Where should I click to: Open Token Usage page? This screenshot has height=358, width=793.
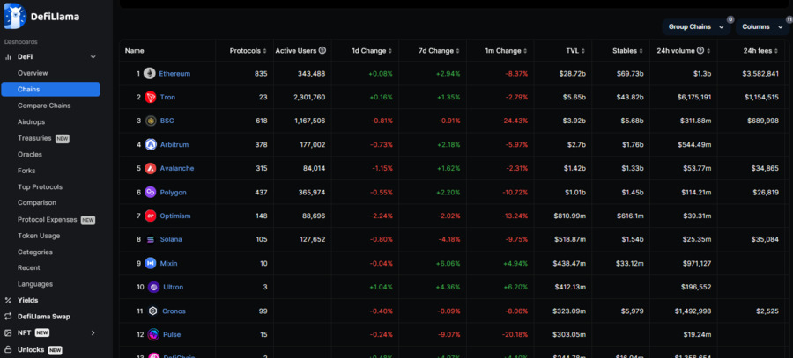[x=39, y=236]
